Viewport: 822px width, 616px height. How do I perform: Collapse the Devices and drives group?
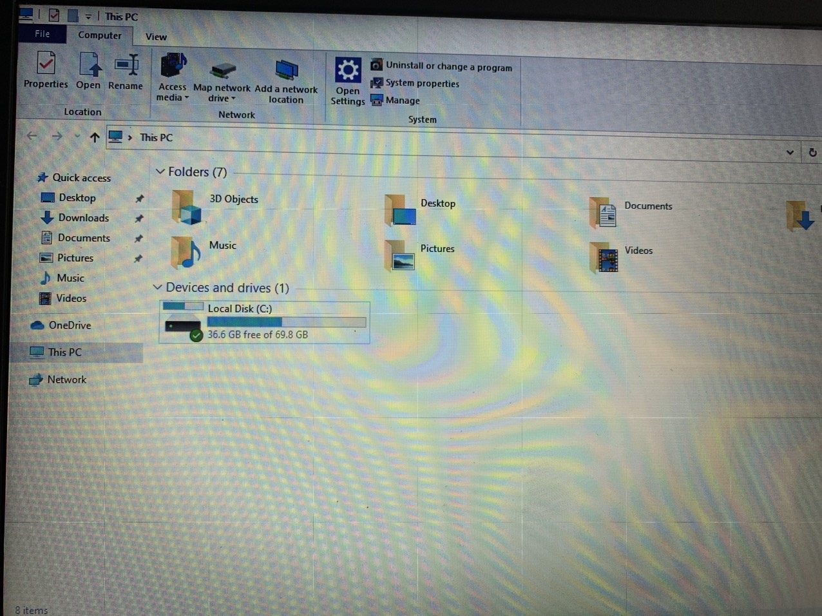click(x=157, y=287)
